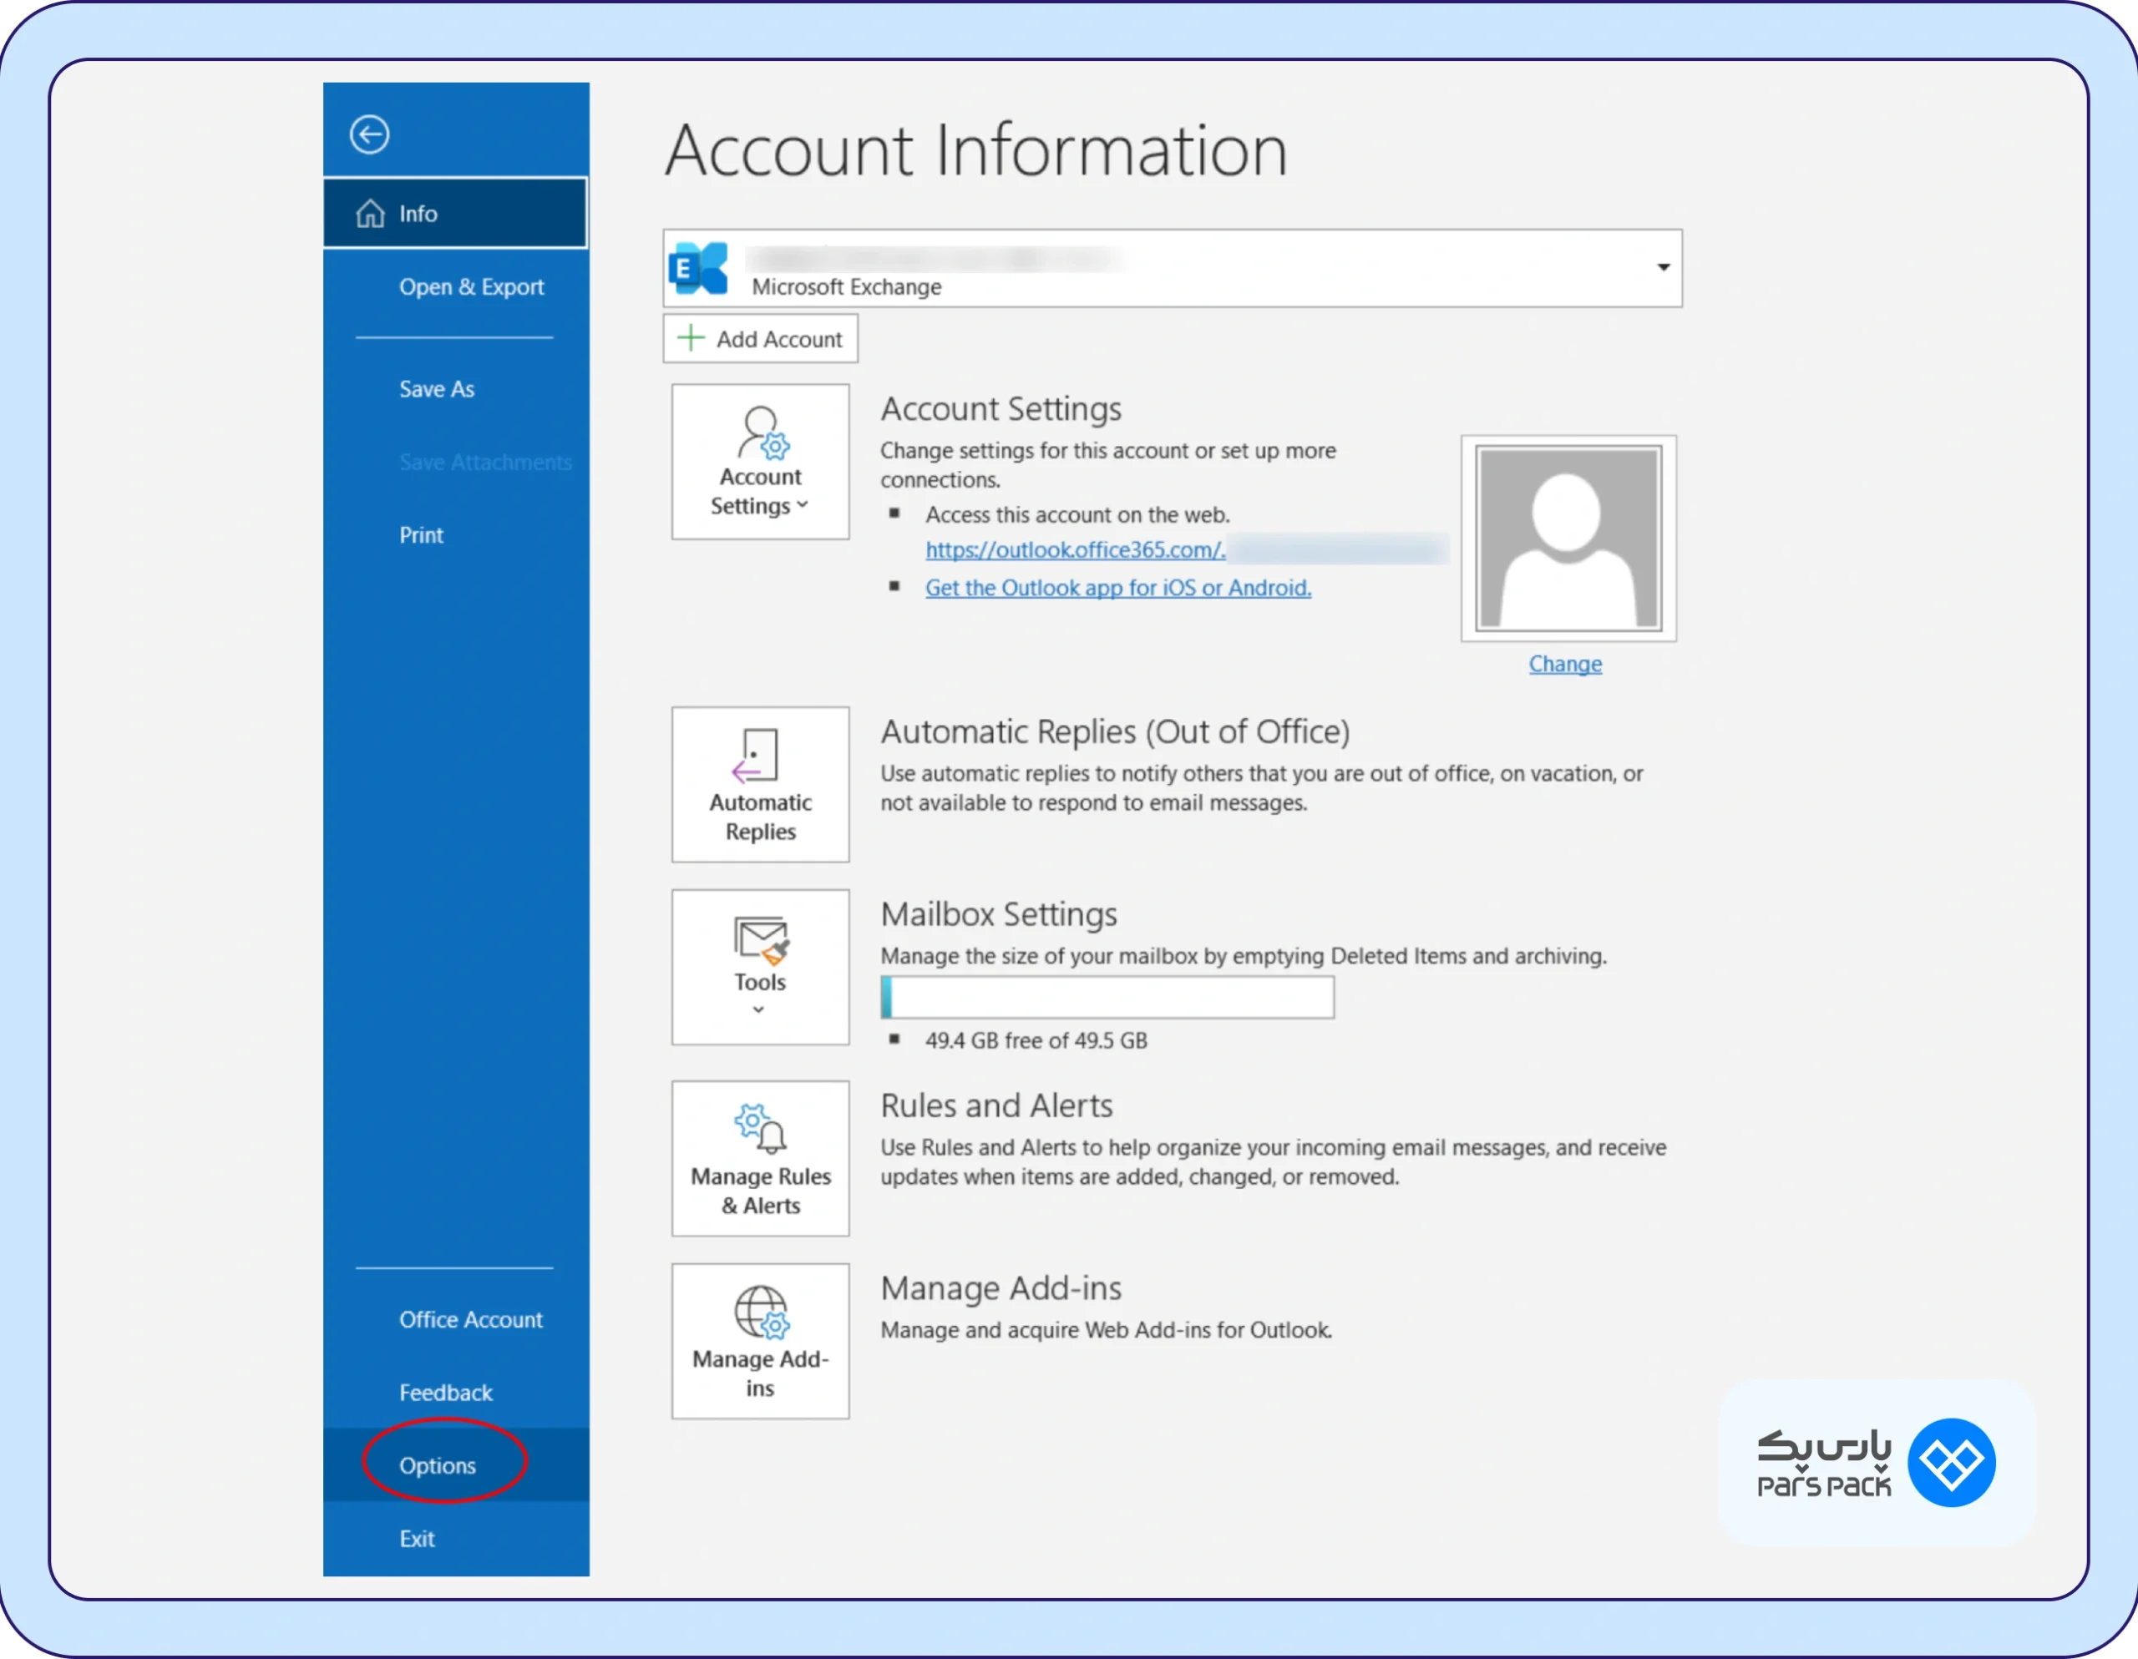Open mailbox Tools tile
2138x1659 pixels.
pos(760,967)
